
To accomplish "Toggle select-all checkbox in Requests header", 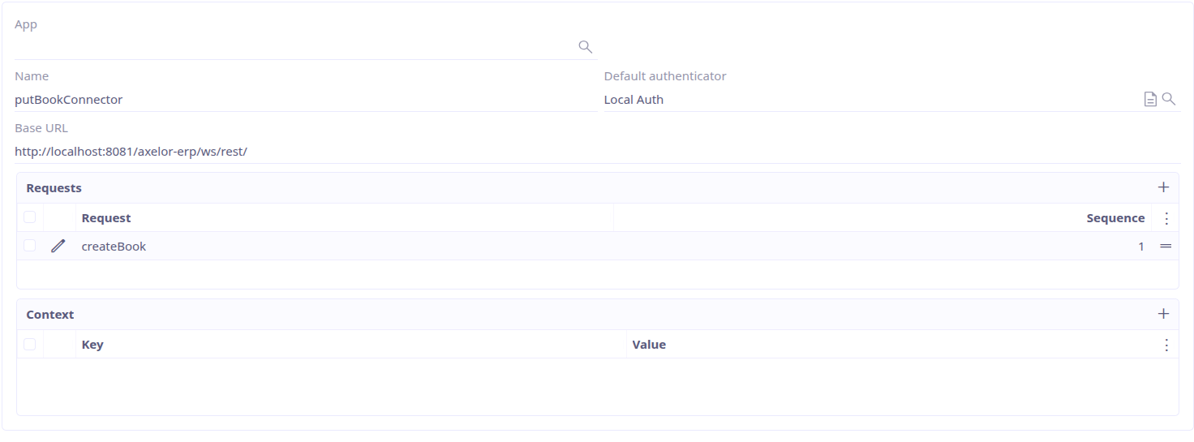I will pyautogui.click(x=30, y=217).
